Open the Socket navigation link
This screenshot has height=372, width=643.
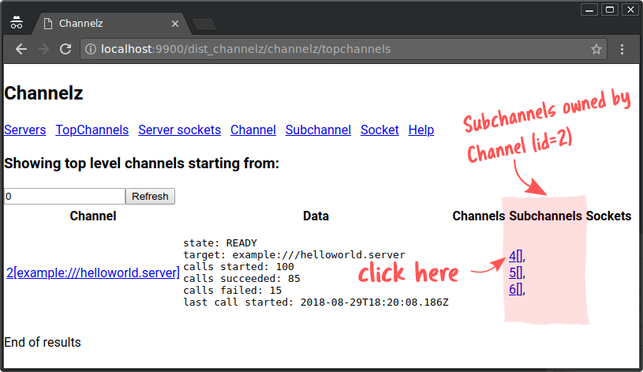(x=379, y=130)
